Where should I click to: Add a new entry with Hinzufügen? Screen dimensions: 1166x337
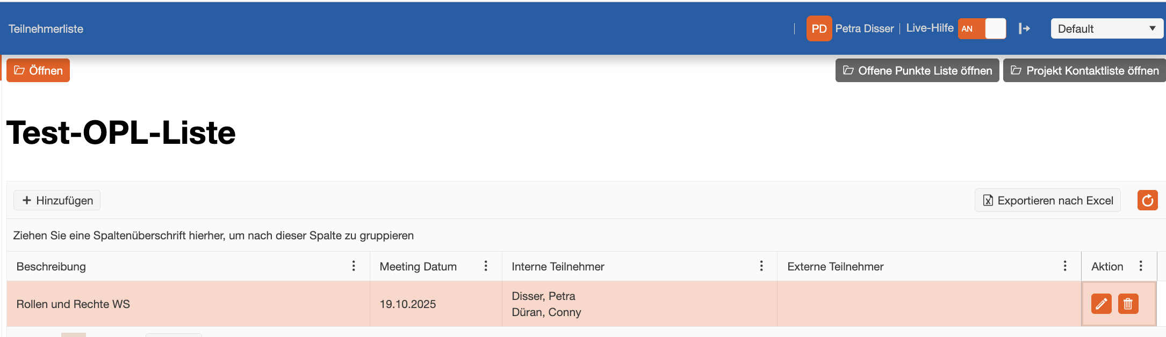(57, 200)
